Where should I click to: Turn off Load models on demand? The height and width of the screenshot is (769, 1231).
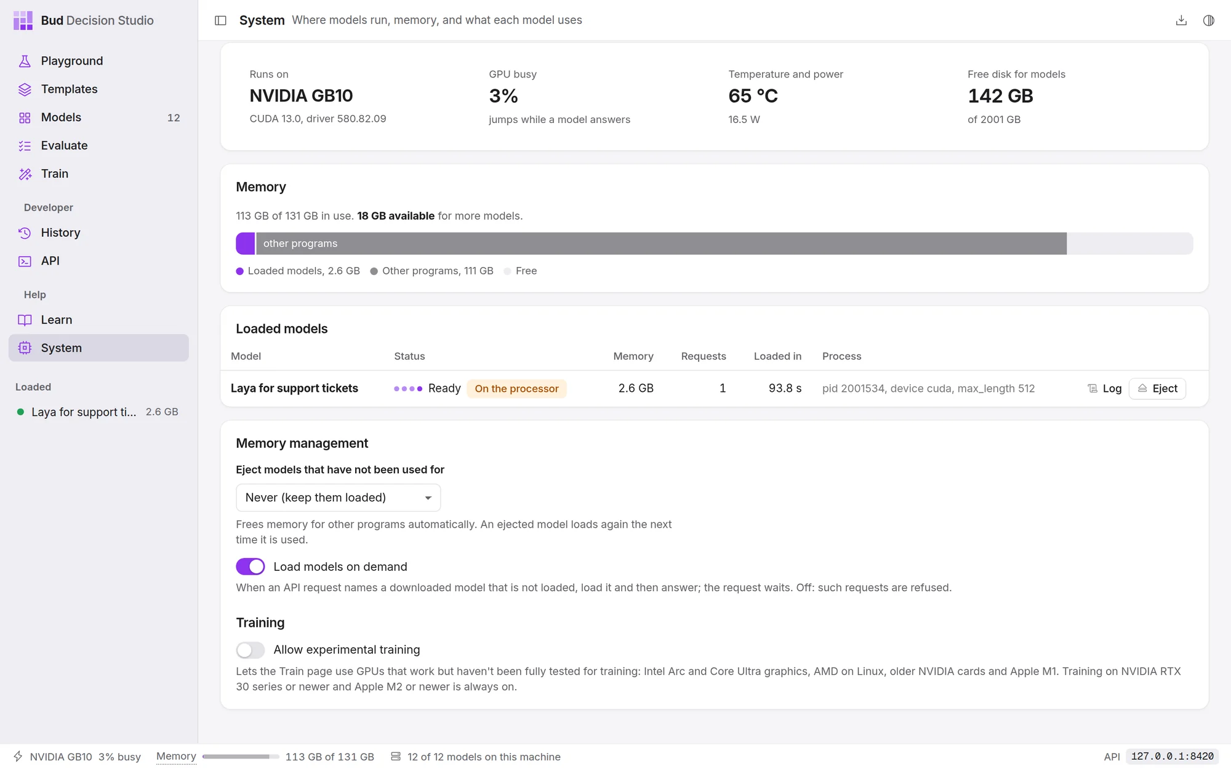(251, 567)
